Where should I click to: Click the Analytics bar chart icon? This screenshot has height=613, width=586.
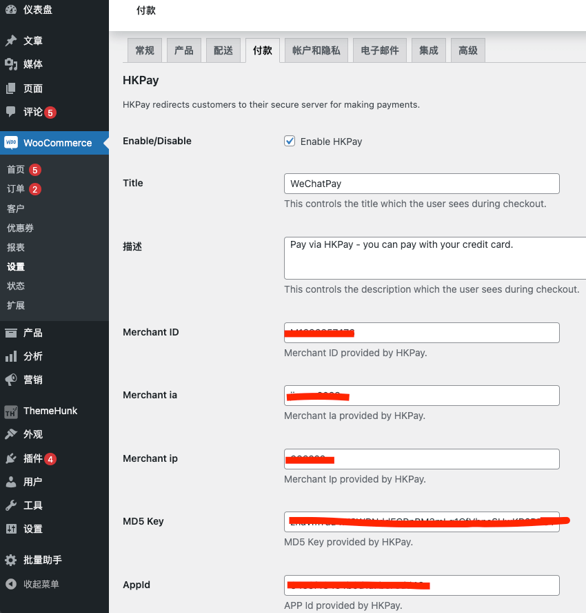pos(11,356)
